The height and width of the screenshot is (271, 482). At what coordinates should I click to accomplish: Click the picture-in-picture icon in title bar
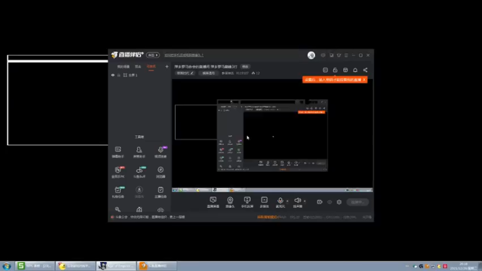tap(331, 55)
